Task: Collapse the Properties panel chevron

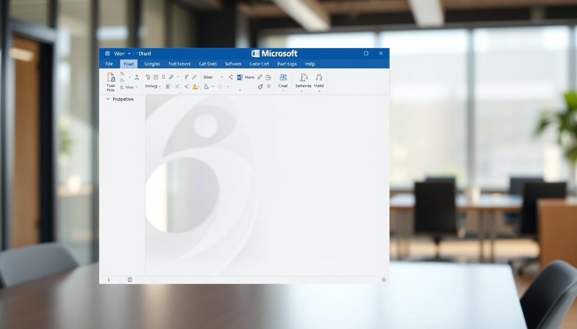Action: [x=108, y=99]
